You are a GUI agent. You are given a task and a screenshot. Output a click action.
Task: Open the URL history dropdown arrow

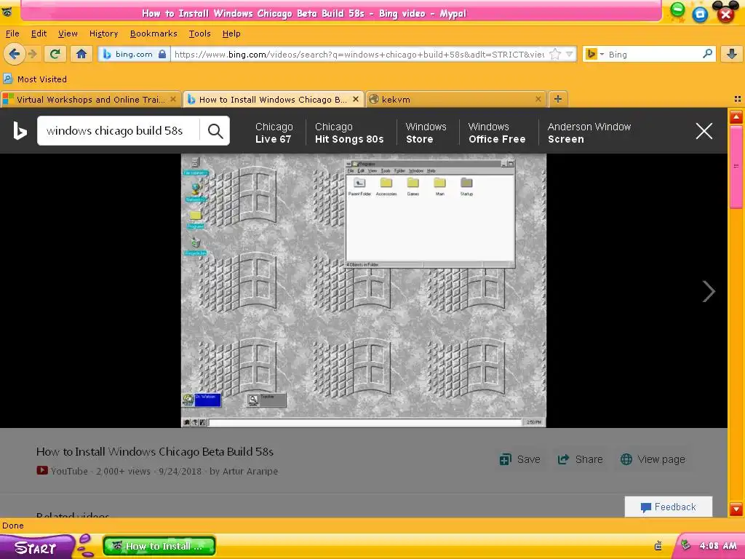(569, 54)
